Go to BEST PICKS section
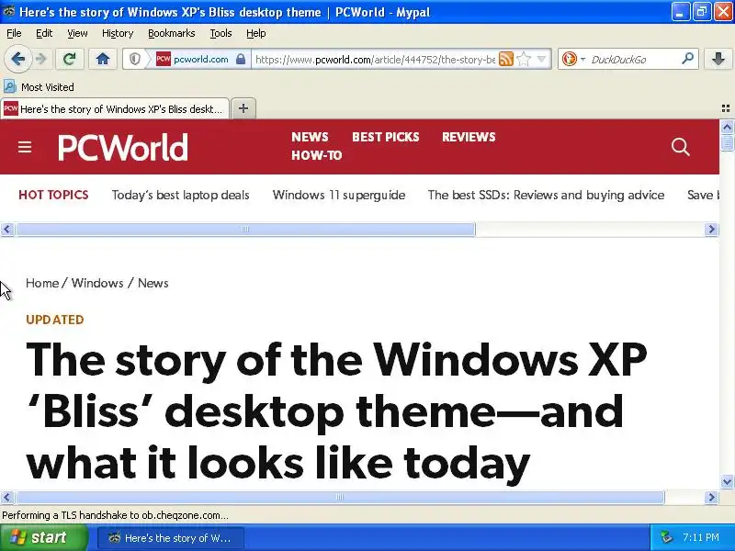 click(386, 137)
